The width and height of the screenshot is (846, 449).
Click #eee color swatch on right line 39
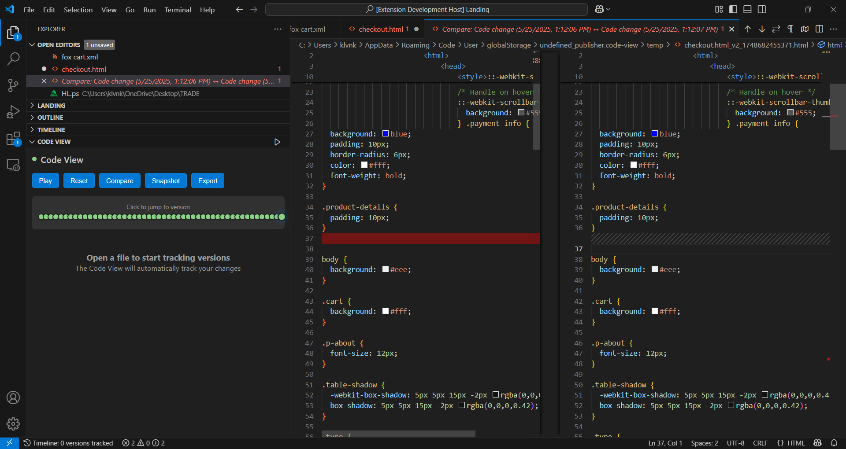point(655,269)
